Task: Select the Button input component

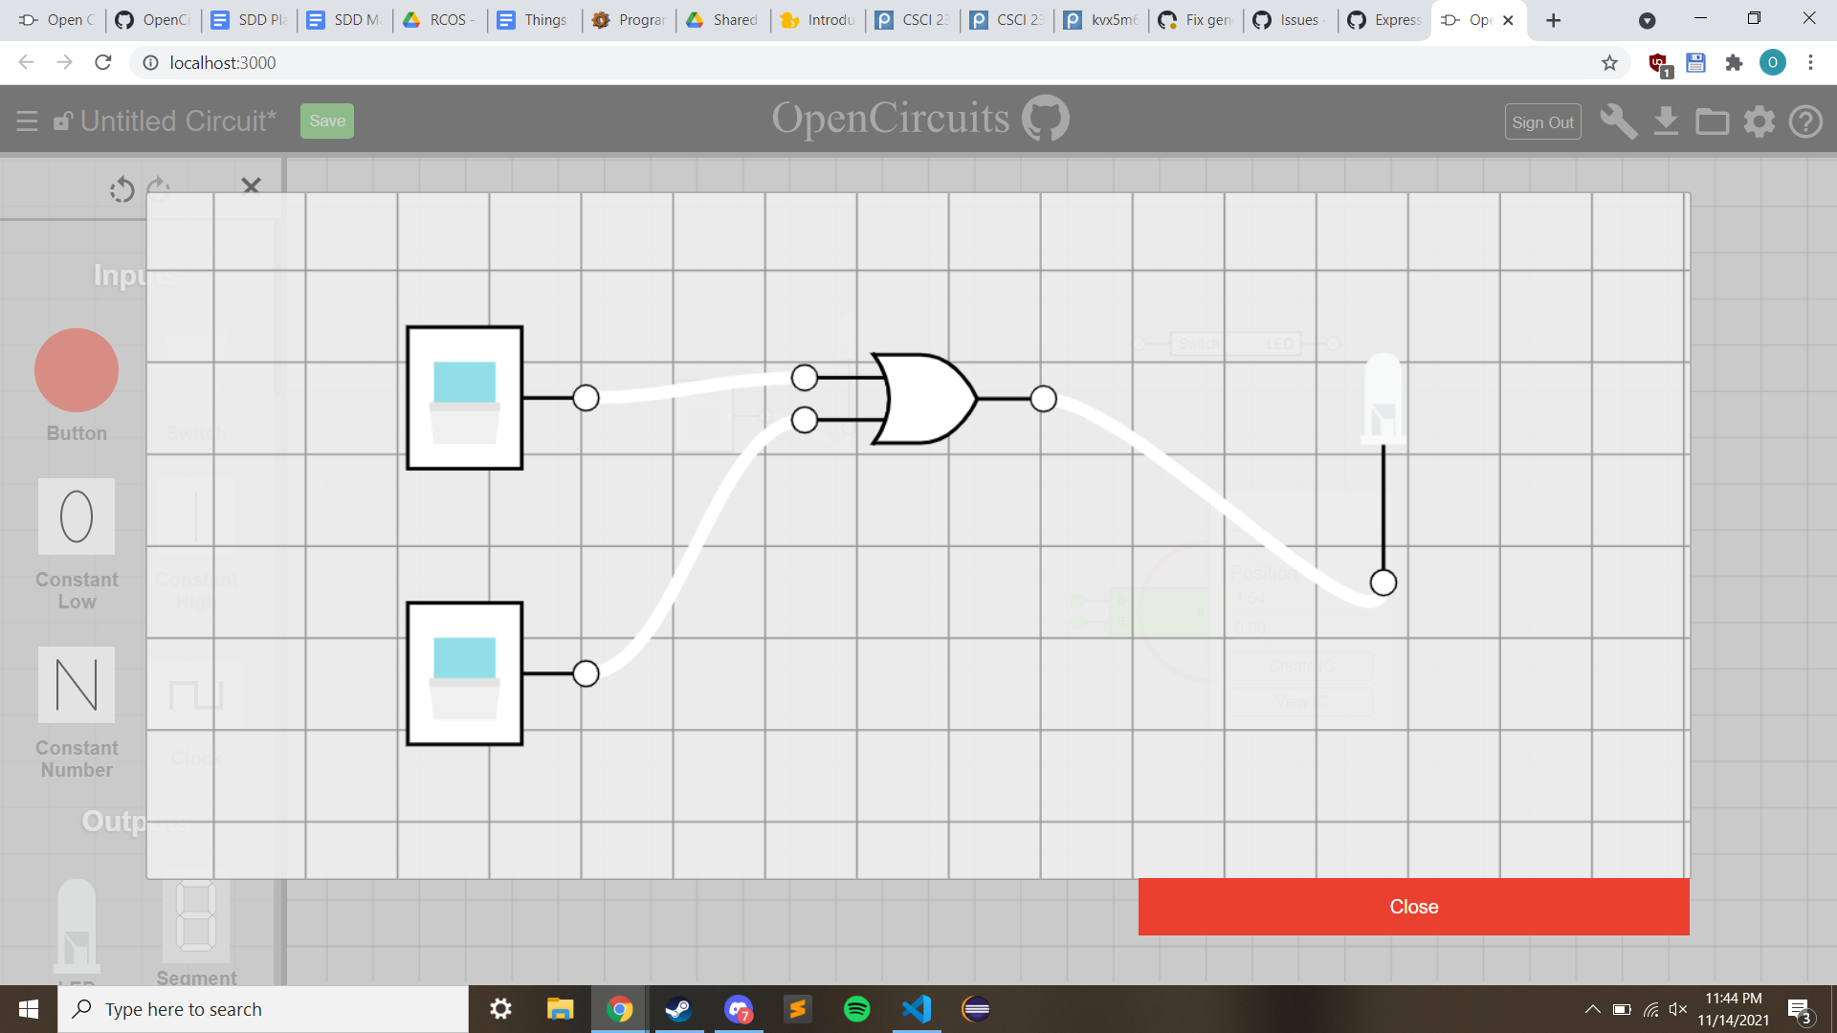Action: pos(77,370)
